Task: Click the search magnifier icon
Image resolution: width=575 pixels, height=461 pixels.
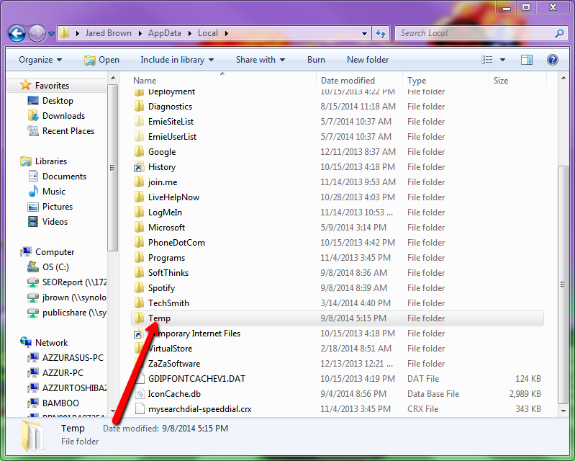Action: 559,33
